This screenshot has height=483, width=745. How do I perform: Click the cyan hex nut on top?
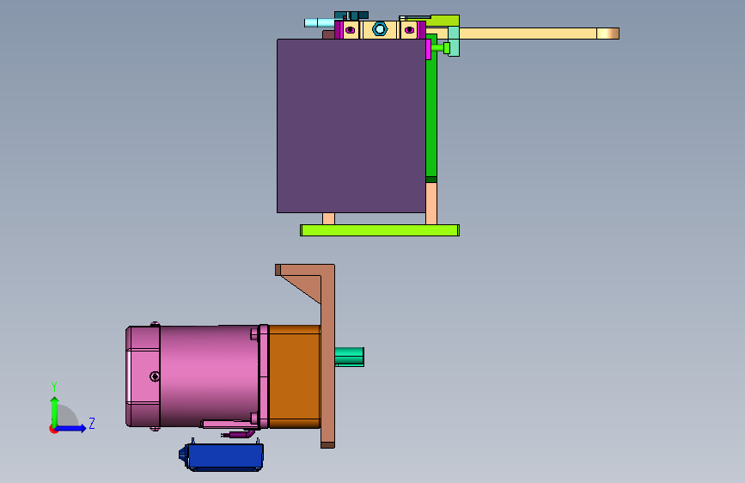[x=380, y=29]
